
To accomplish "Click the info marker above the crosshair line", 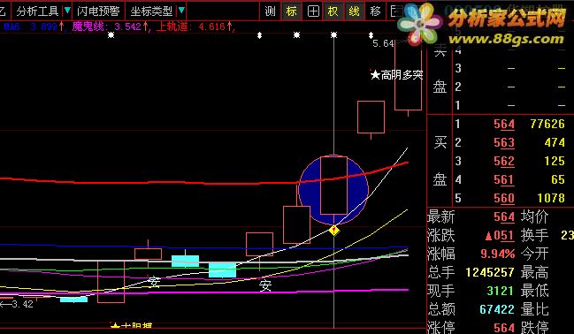I will coord(333,35).
